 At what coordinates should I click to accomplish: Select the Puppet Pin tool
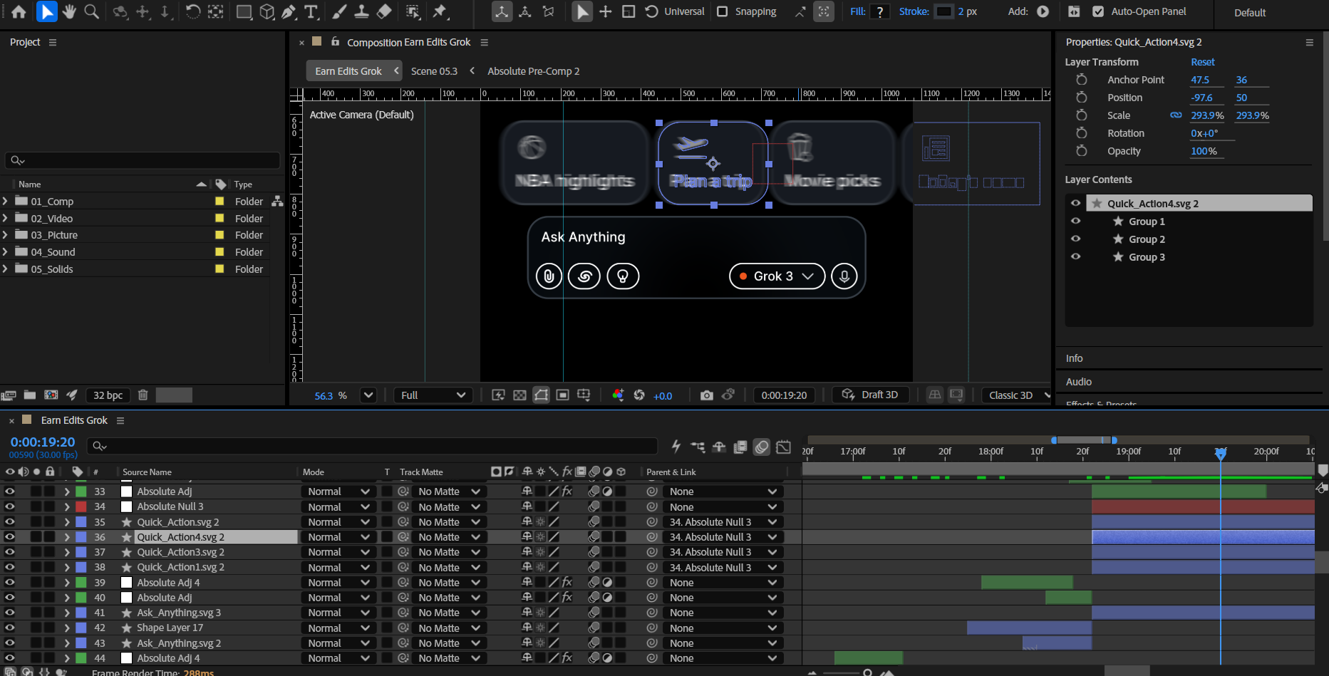(440, 11)
